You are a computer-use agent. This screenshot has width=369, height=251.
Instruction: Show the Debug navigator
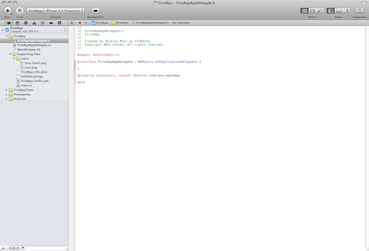[43, 23]
